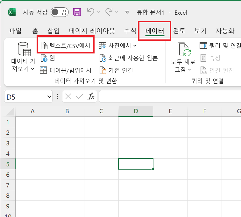Open the 보기 tab
Viewport: 241px width, 217px height.
[201, 31]
